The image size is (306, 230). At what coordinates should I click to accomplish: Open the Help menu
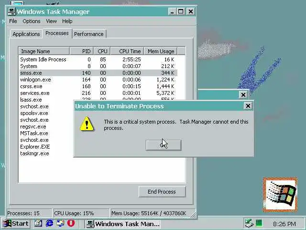[x=67, y=21]
